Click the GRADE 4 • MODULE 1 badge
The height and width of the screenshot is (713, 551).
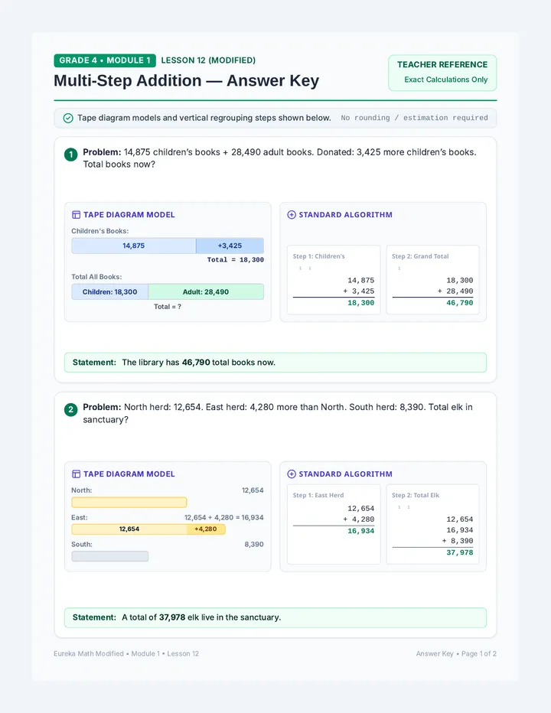[105, 60]
